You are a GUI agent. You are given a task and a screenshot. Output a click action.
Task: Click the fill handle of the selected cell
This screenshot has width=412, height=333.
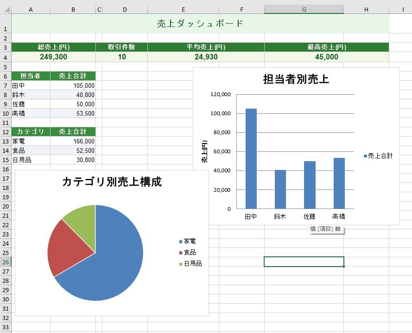[344, 267]
